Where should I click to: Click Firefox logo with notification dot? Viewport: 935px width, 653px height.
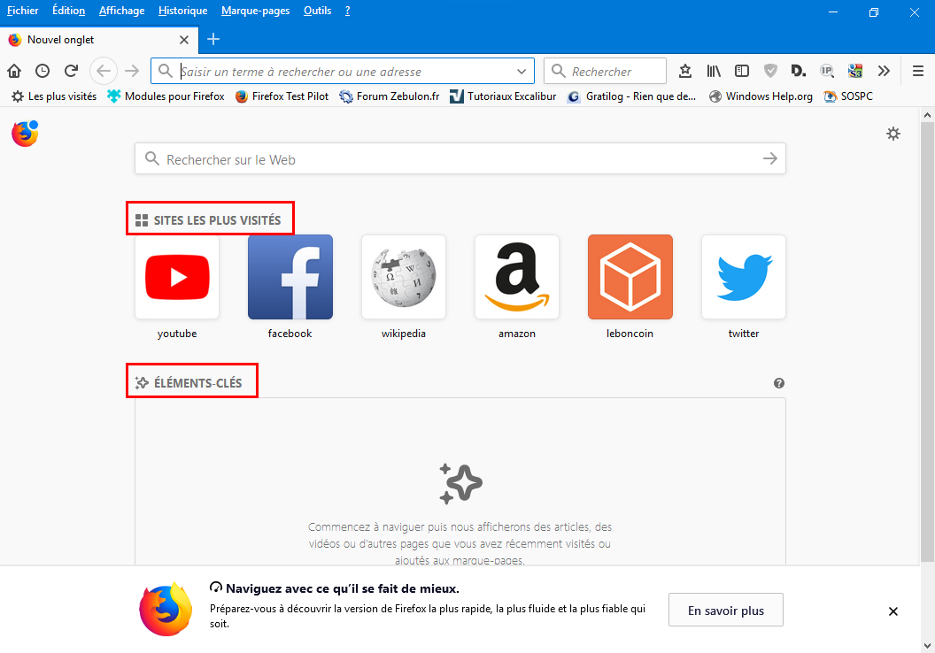point(25,134)
